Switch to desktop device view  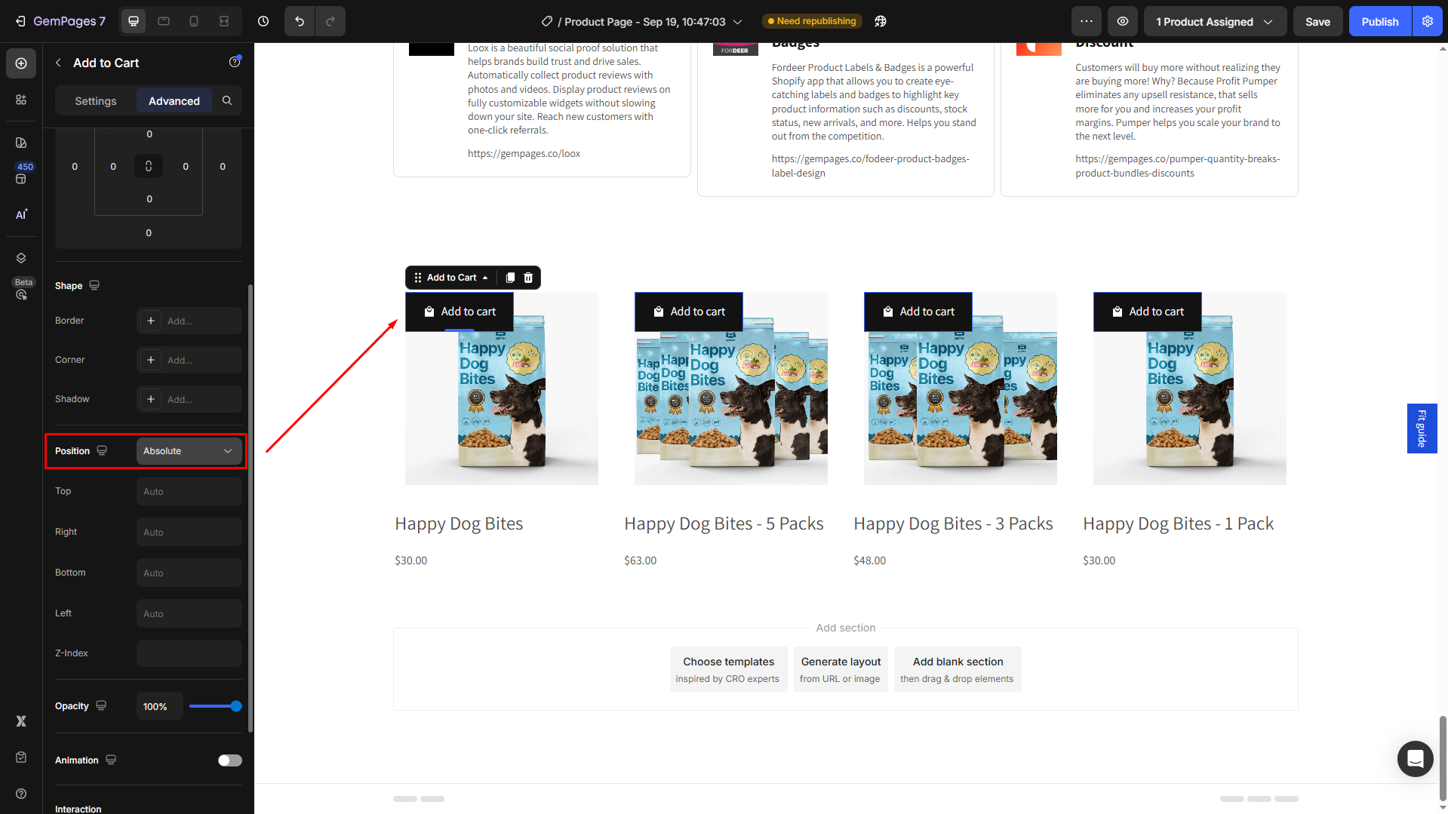coord(134,21)
